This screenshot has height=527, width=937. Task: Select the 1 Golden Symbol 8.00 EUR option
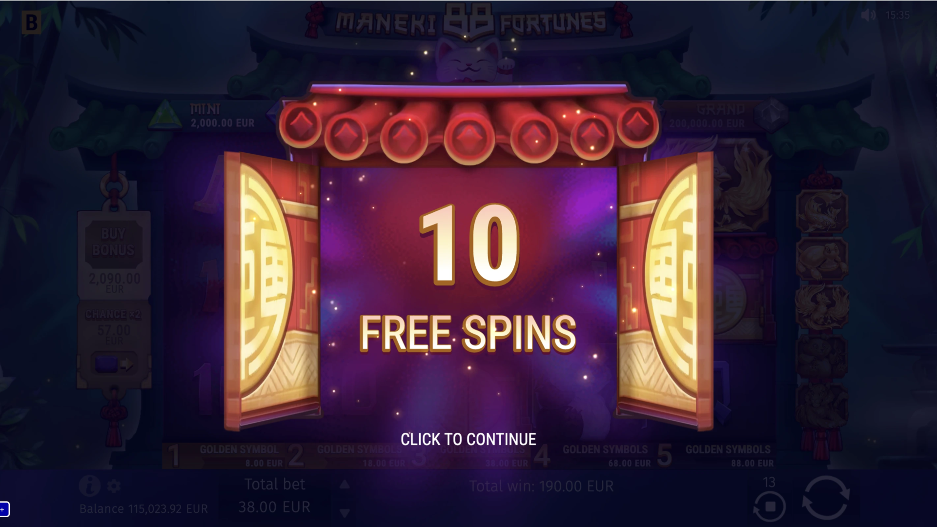point(225,456)
